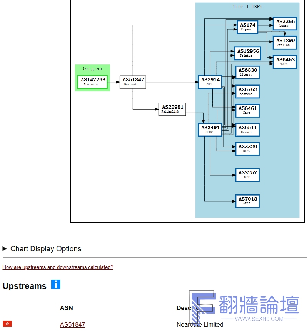Image resolution: width=307 pixels, height=331 pixels.
Task: Click the Hong Kong flag icon
Action: pyautogui.click(x=7, y=324)
